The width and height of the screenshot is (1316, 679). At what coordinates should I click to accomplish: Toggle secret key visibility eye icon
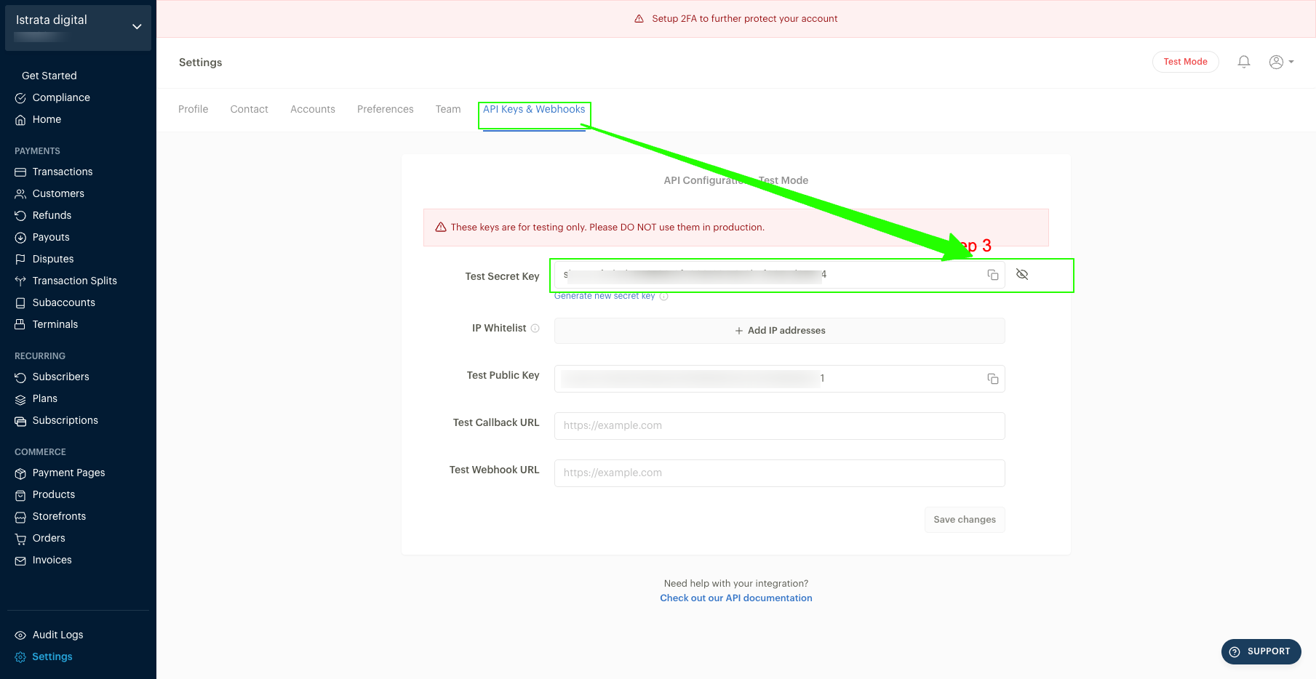click(x=1021, y=275)
